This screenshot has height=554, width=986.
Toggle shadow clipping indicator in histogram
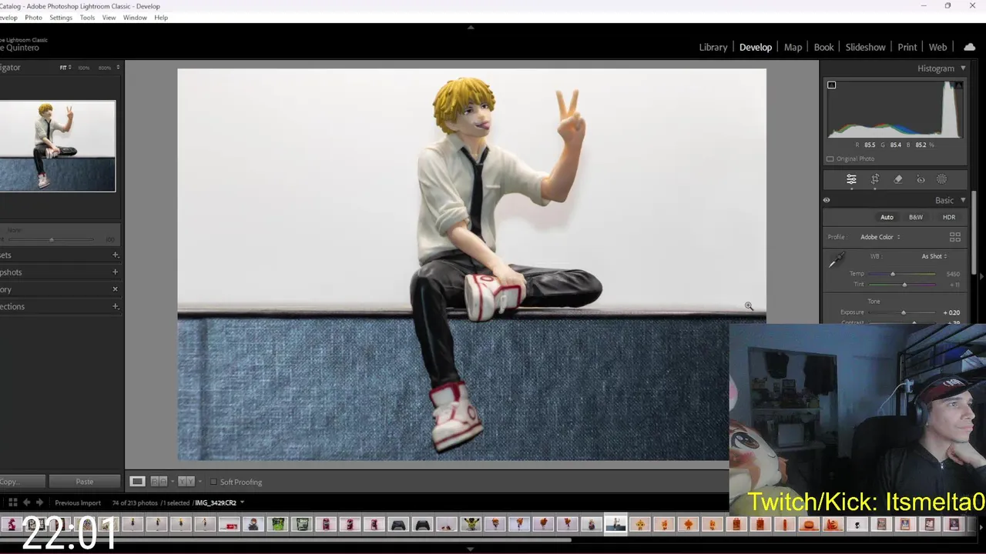coord(831,85)
